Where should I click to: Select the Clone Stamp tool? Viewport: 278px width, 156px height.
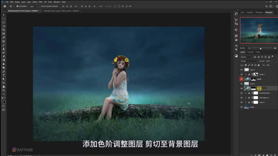click(3, 49)
